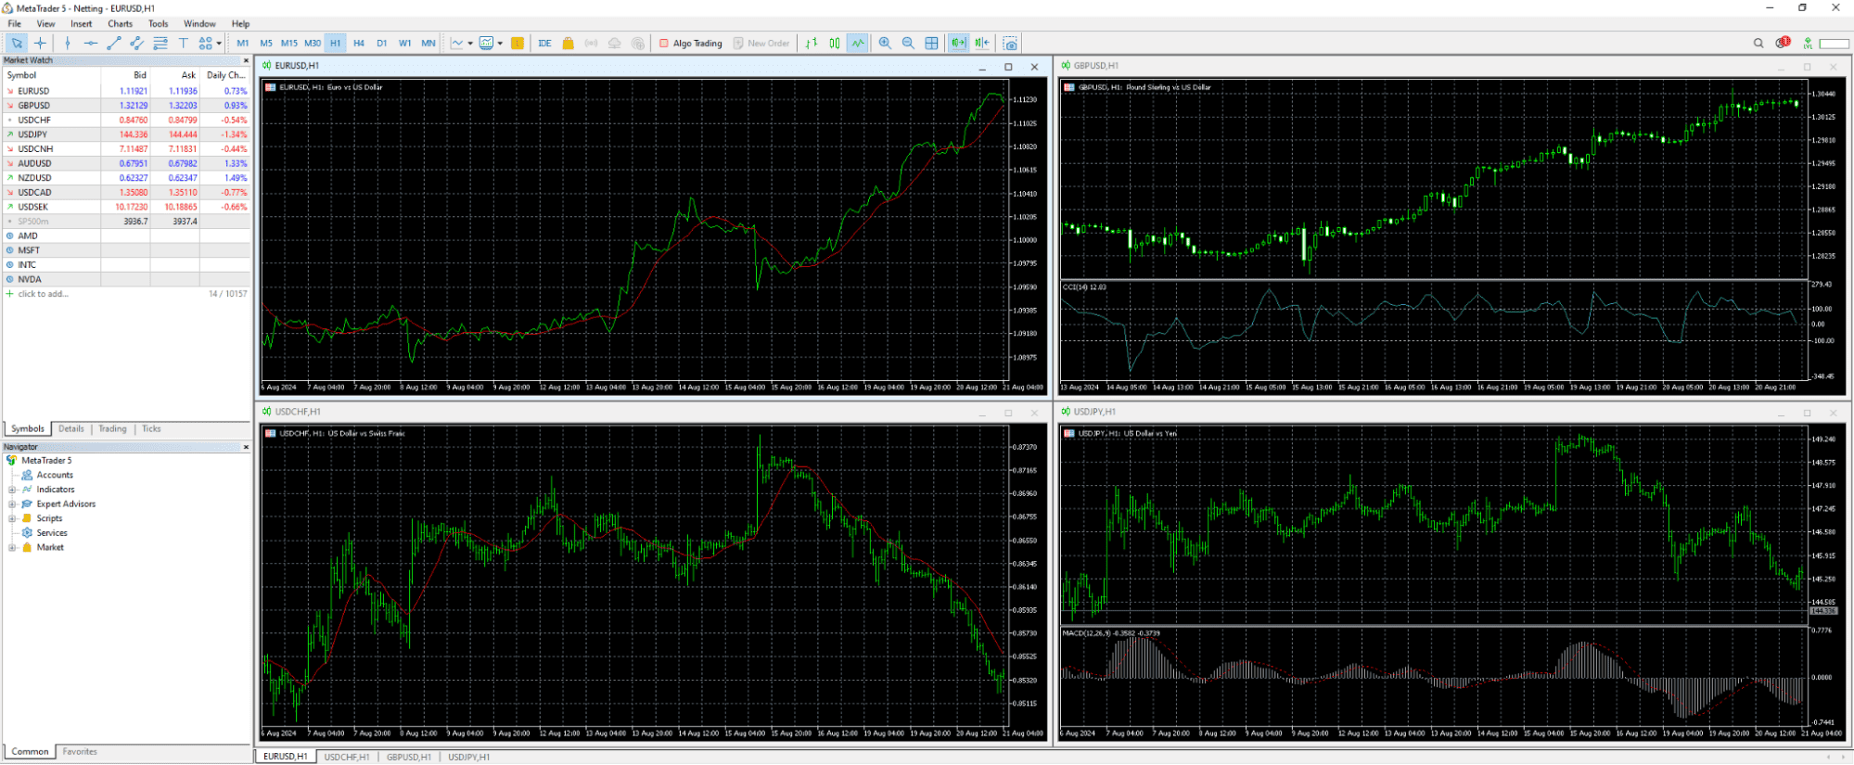1854x765 pixels.
Task: Click the zoom out magnifier icon
Action: (908, 44)
